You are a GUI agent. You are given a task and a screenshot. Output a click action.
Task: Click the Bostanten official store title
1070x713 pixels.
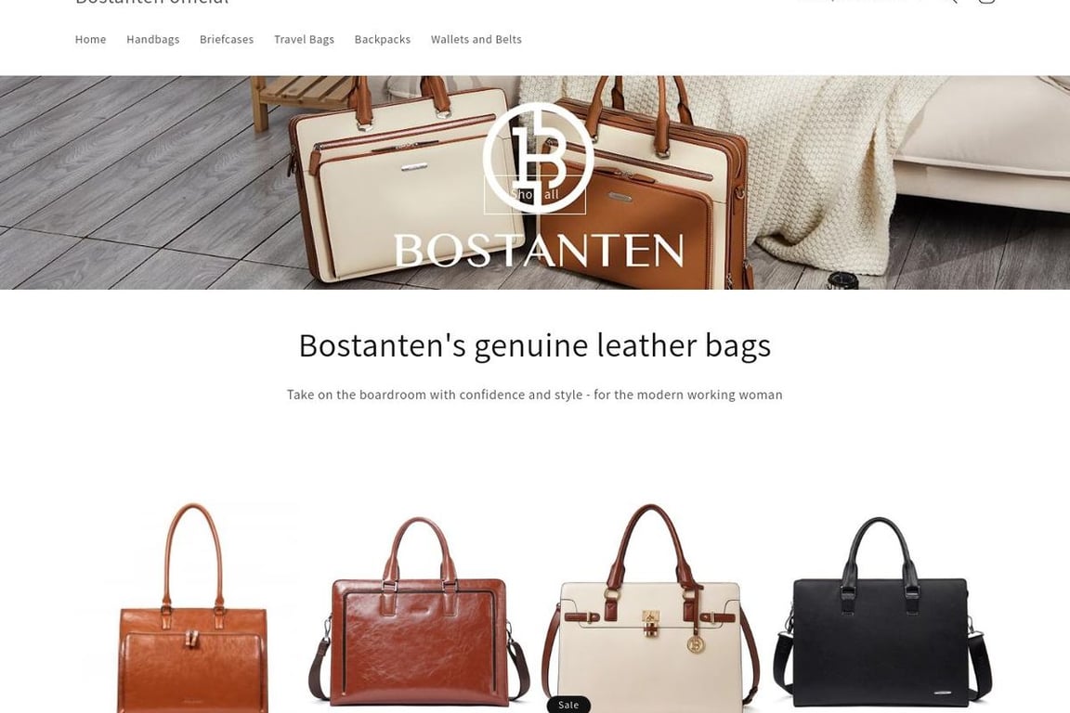coord(152,2)
